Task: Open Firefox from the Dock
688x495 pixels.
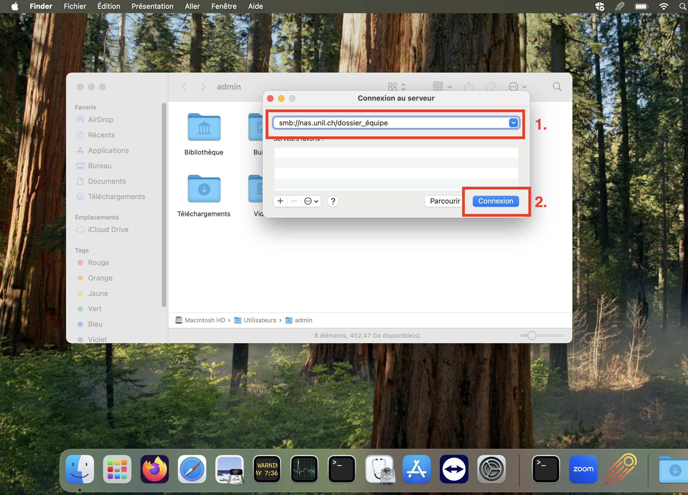Action: (x=154, y=469)
